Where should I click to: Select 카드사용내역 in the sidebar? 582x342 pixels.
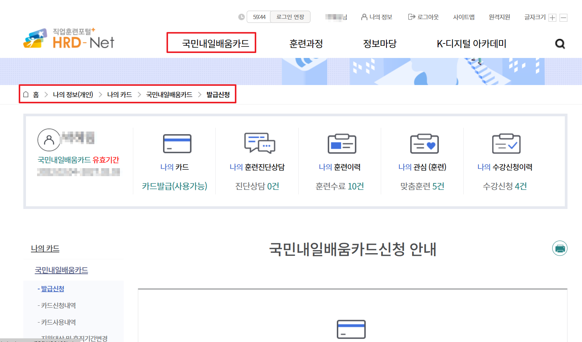coord(58,323)
